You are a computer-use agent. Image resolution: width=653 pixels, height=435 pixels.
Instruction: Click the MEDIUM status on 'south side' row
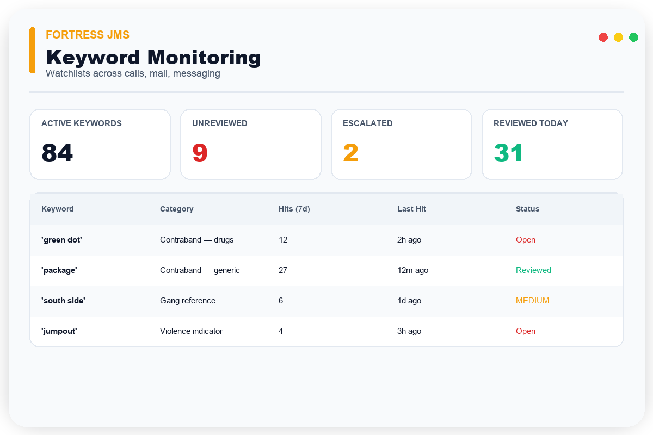coord(533,301)
